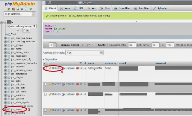Switch to the Dışa Aktar tab

122,8
